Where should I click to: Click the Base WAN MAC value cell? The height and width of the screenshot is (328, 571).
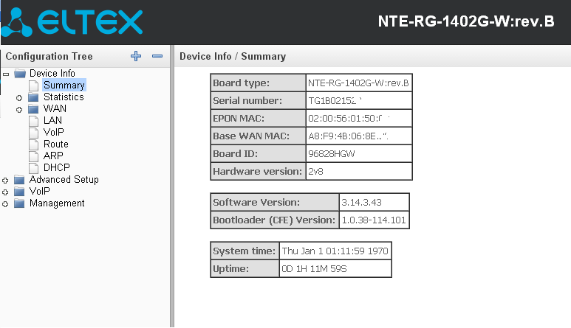359,136
